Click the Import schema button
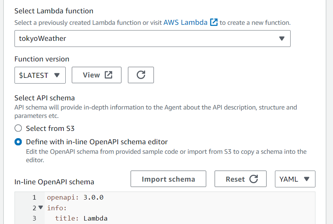 coord(168,179)
